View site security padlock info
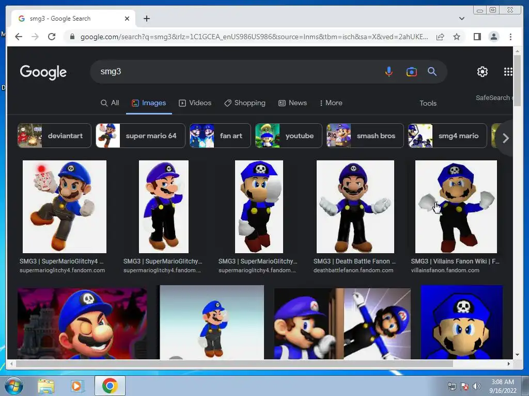Image resolution: width=529 pixels, height=396 pixels. (72, 37)
